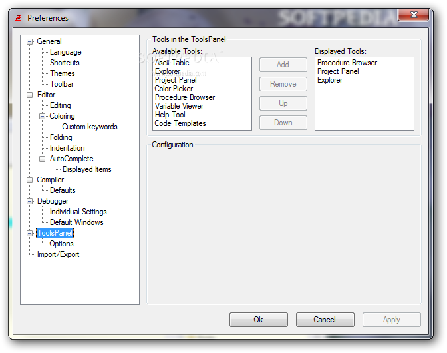The width and height of the screenshot is (447, 353).
Task: Cancel the Preferences dialog
Action: point(325,320)
